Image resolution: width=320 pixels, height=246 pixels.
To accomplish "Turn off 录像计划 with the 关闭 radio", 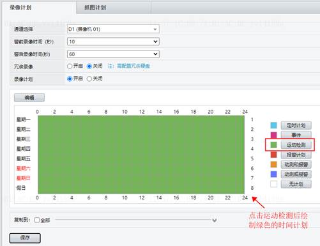I will [x=89, y=79].
